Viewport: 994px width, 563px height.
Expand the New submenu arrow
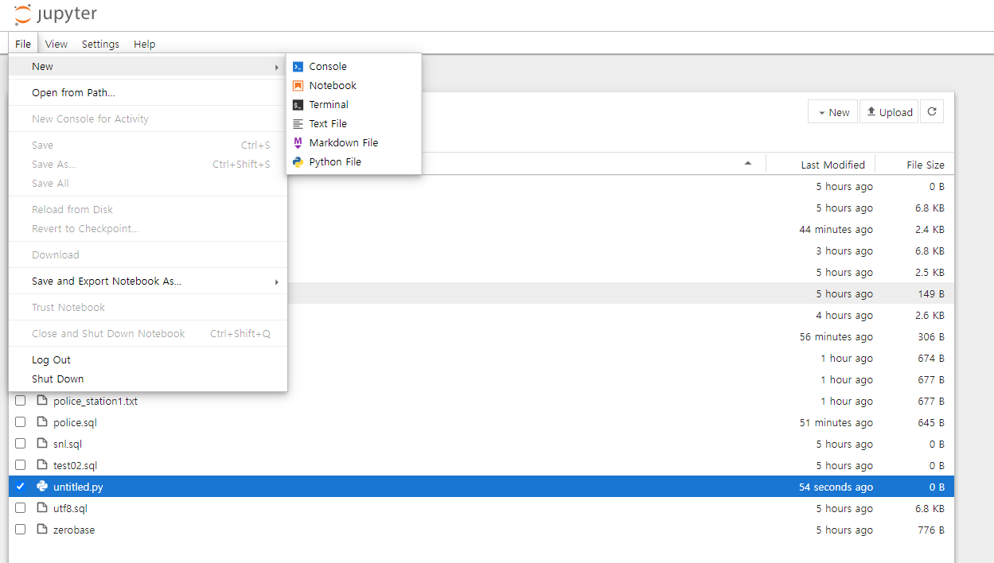coord(276,67)
